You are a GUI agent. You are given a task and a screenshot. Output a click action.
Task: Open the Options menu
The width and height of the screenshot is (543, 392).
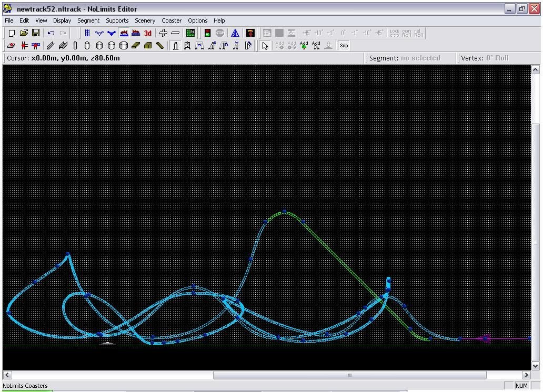coord(198,20)
